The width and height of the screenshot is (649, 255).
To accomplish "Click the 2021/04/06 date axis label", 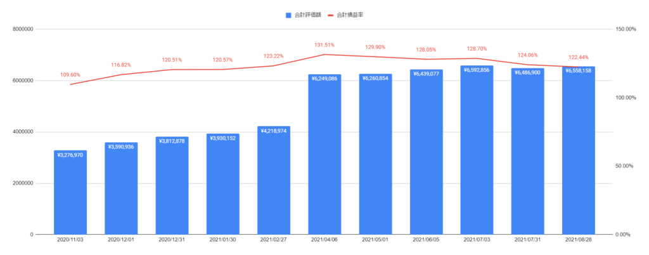I will pos(324,240).
